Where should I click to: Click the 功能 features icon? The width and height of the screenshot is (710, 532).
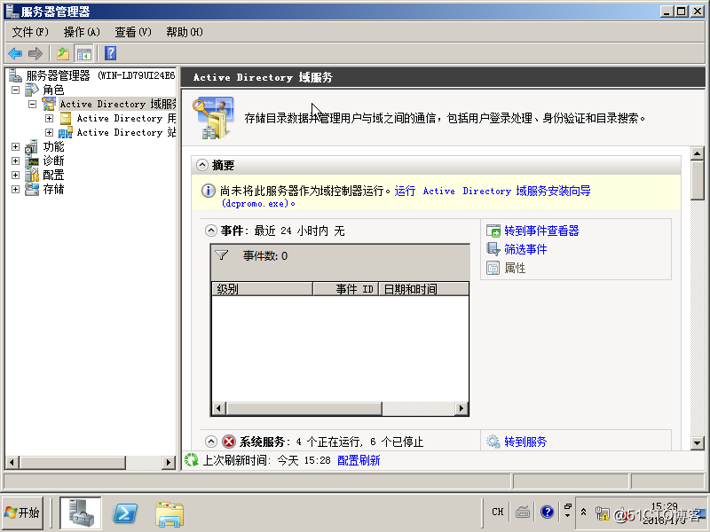pyautogui.click(x=32, y=146)
